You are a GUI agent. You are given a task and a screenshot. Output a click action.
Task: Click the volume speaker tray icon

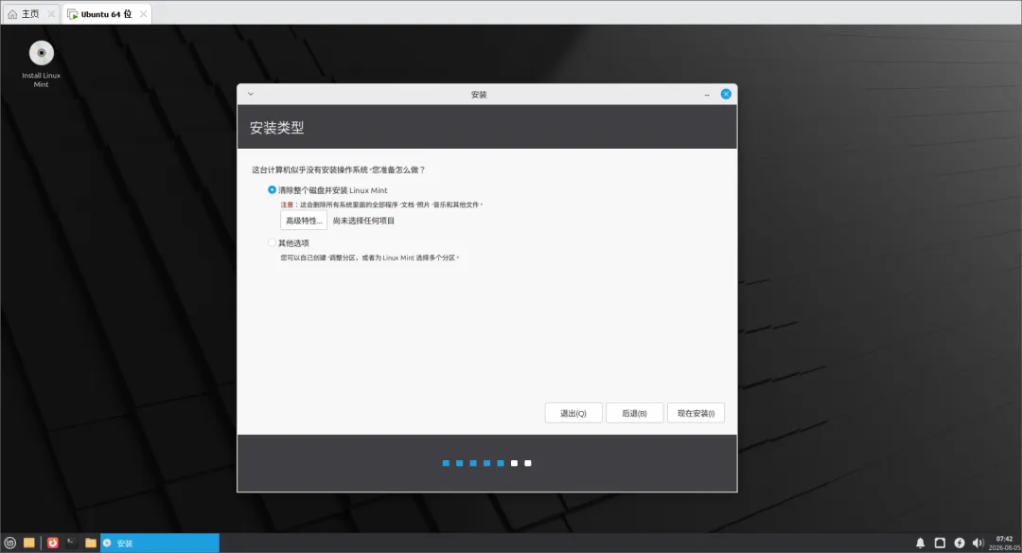coord(978,543)
